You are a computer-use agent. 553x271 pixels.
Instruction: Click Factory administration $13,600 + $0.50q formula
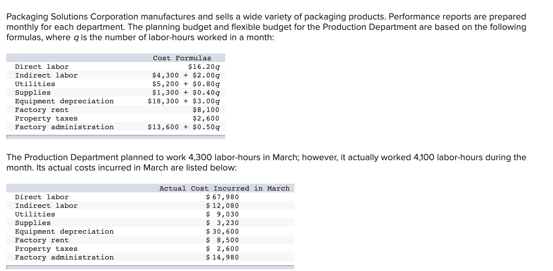click(x=184, y=127)
